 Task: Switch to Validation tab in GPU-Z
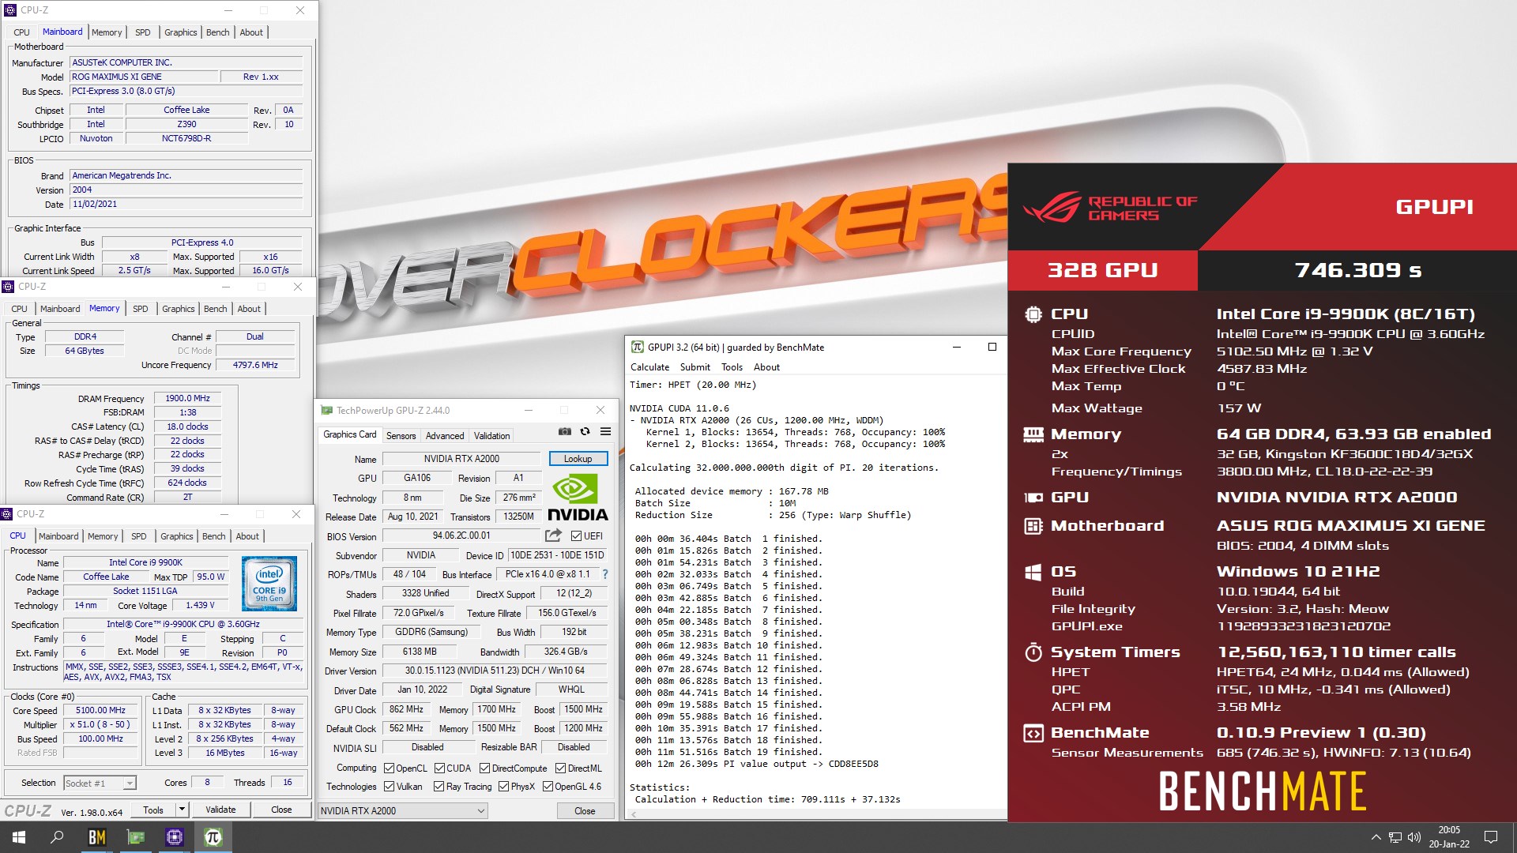coord(491,436)
